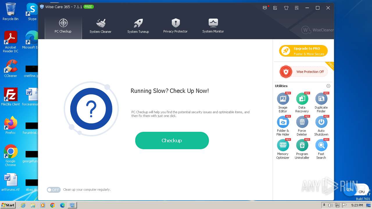Select the CCleaner desktop shortcut
Screen dimensions: 372x209
click(x=10, y=69)
